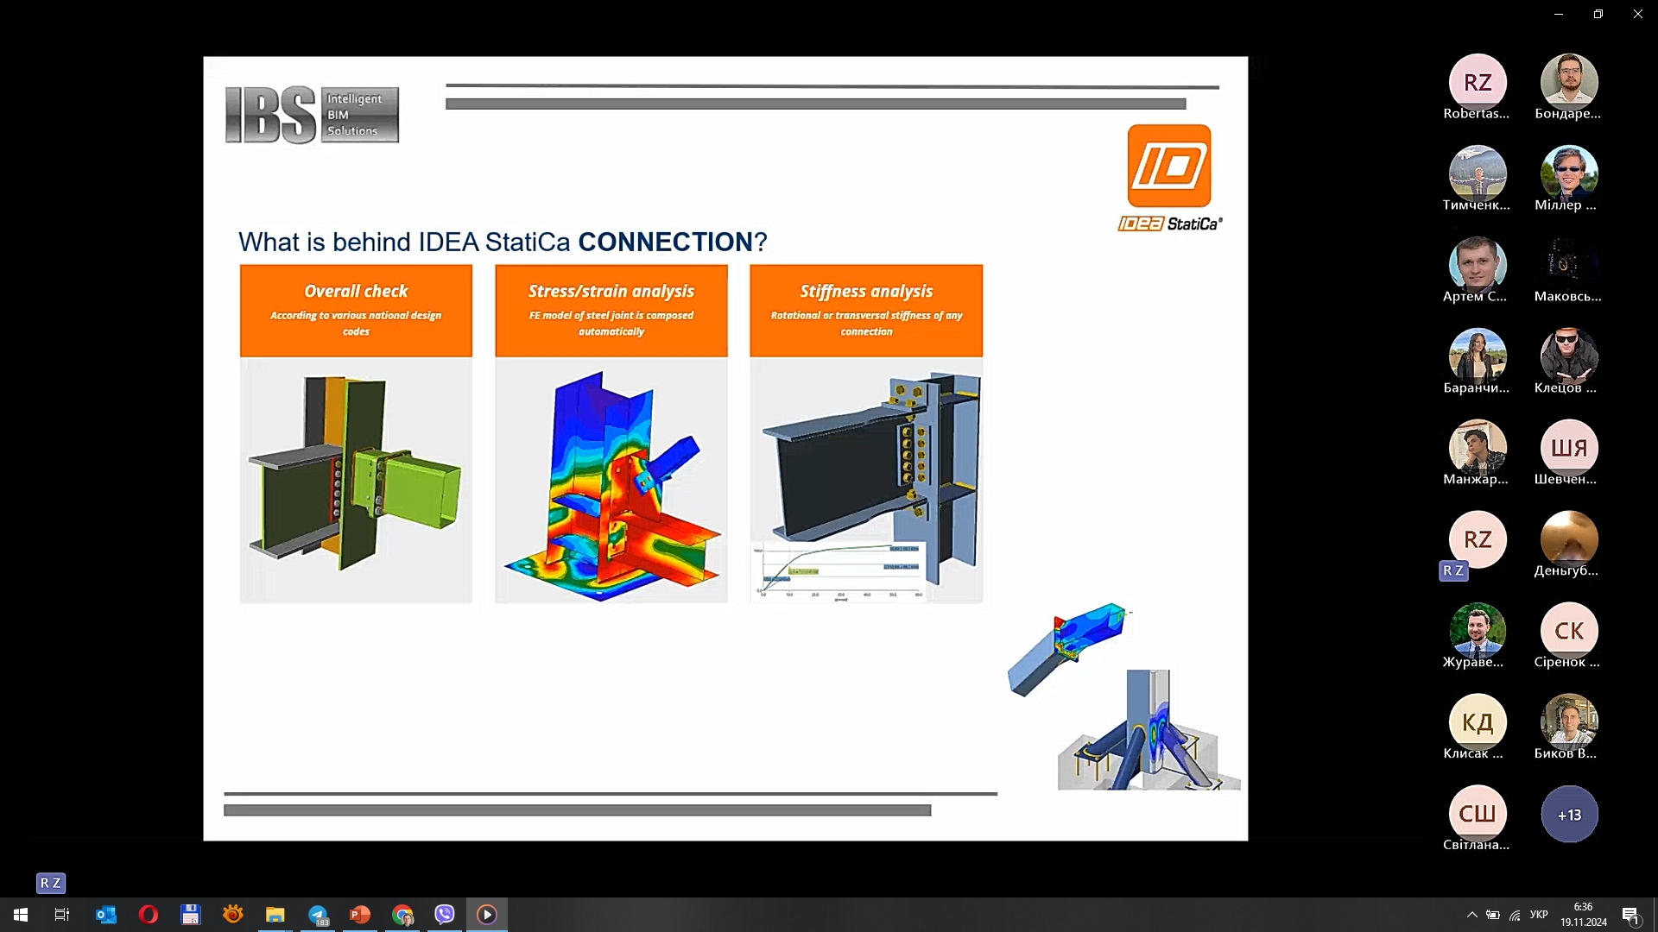The height and width of the screenshot is (932, 1658).
Task: Open the blue floppy-disk taskbar app
Action: [x=190, y=915]
